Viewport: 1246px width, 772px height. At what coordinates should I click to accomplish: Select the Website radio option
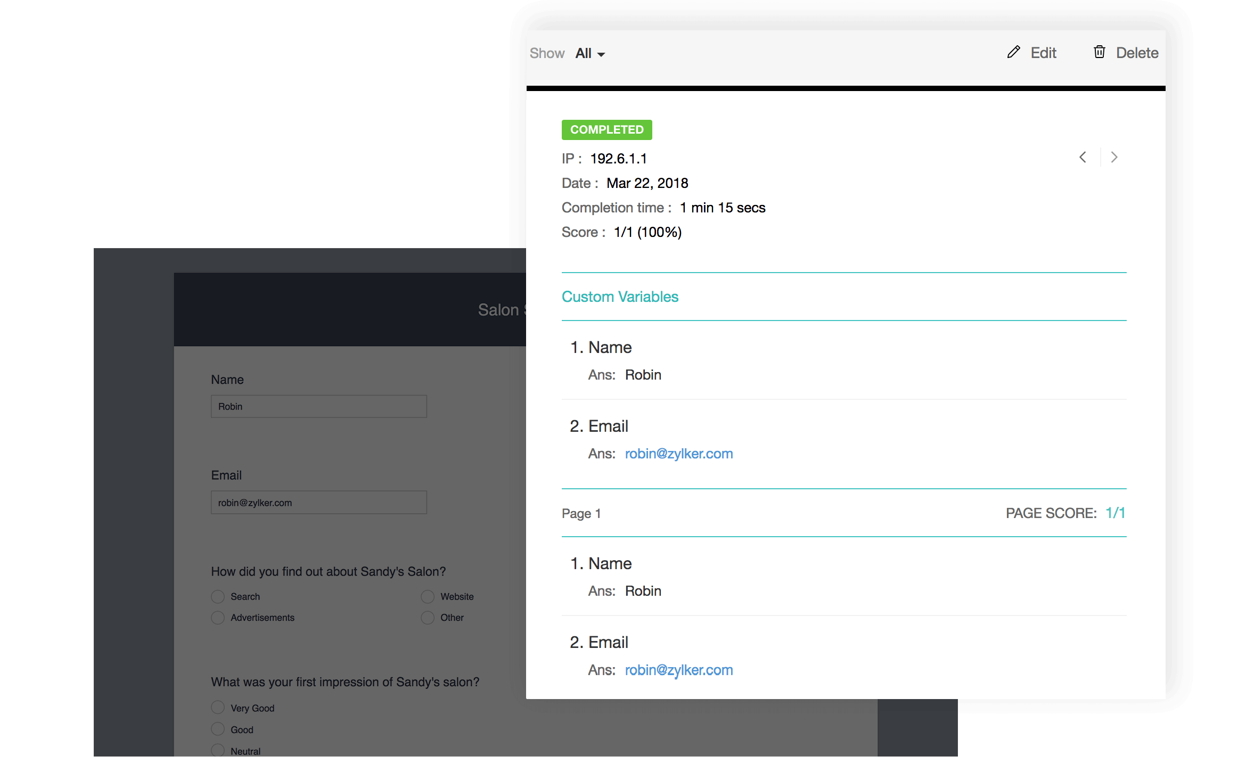coord(428,596)
